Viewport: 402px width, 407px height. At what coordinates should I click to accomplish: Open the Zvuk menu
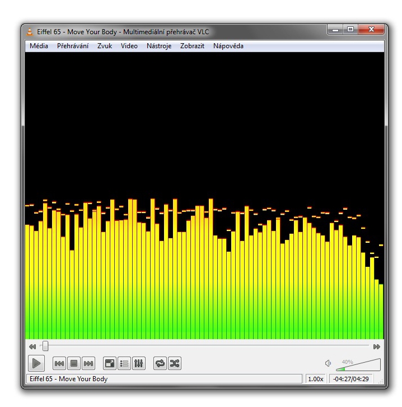[x=105, y=46]
